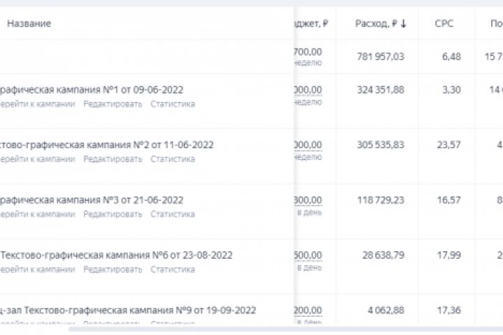Screen dimensions: 503x335
Task: Click Редактировать under campaign №2
Action: click(x=112, y=159)
